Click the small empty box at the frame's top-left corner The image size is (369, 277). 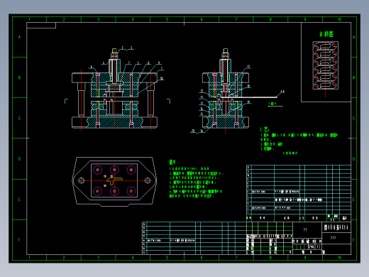pos(41,26)
